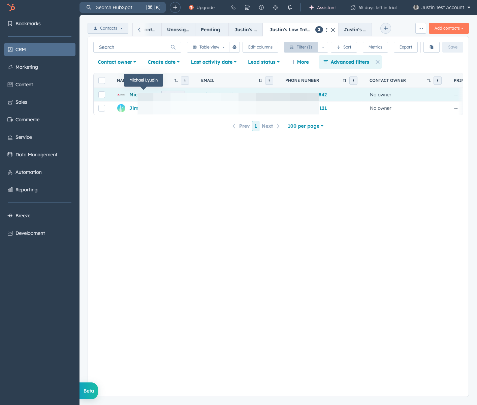Check the Jim row checkbox

102,108
